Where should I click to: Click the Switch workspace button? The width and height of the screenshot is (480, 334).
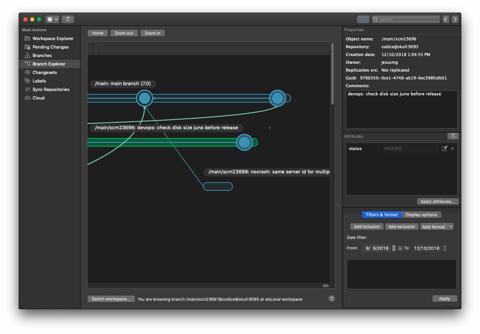[x=111, y=299]
